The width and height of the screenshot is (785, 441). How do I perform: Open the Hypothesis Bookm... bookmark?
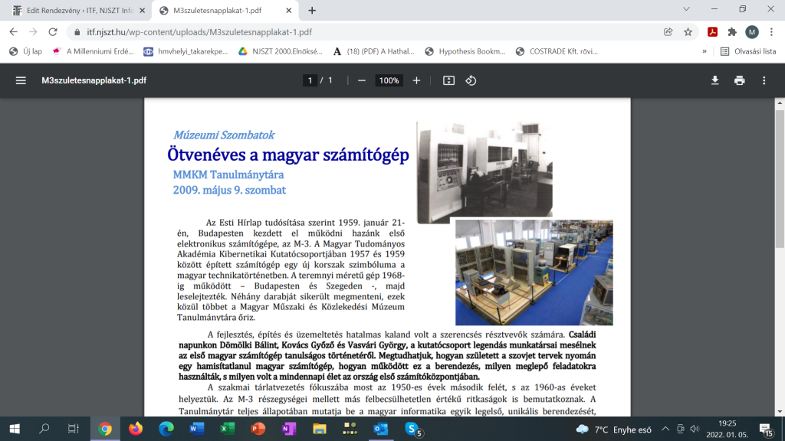(x=465, y=51)
